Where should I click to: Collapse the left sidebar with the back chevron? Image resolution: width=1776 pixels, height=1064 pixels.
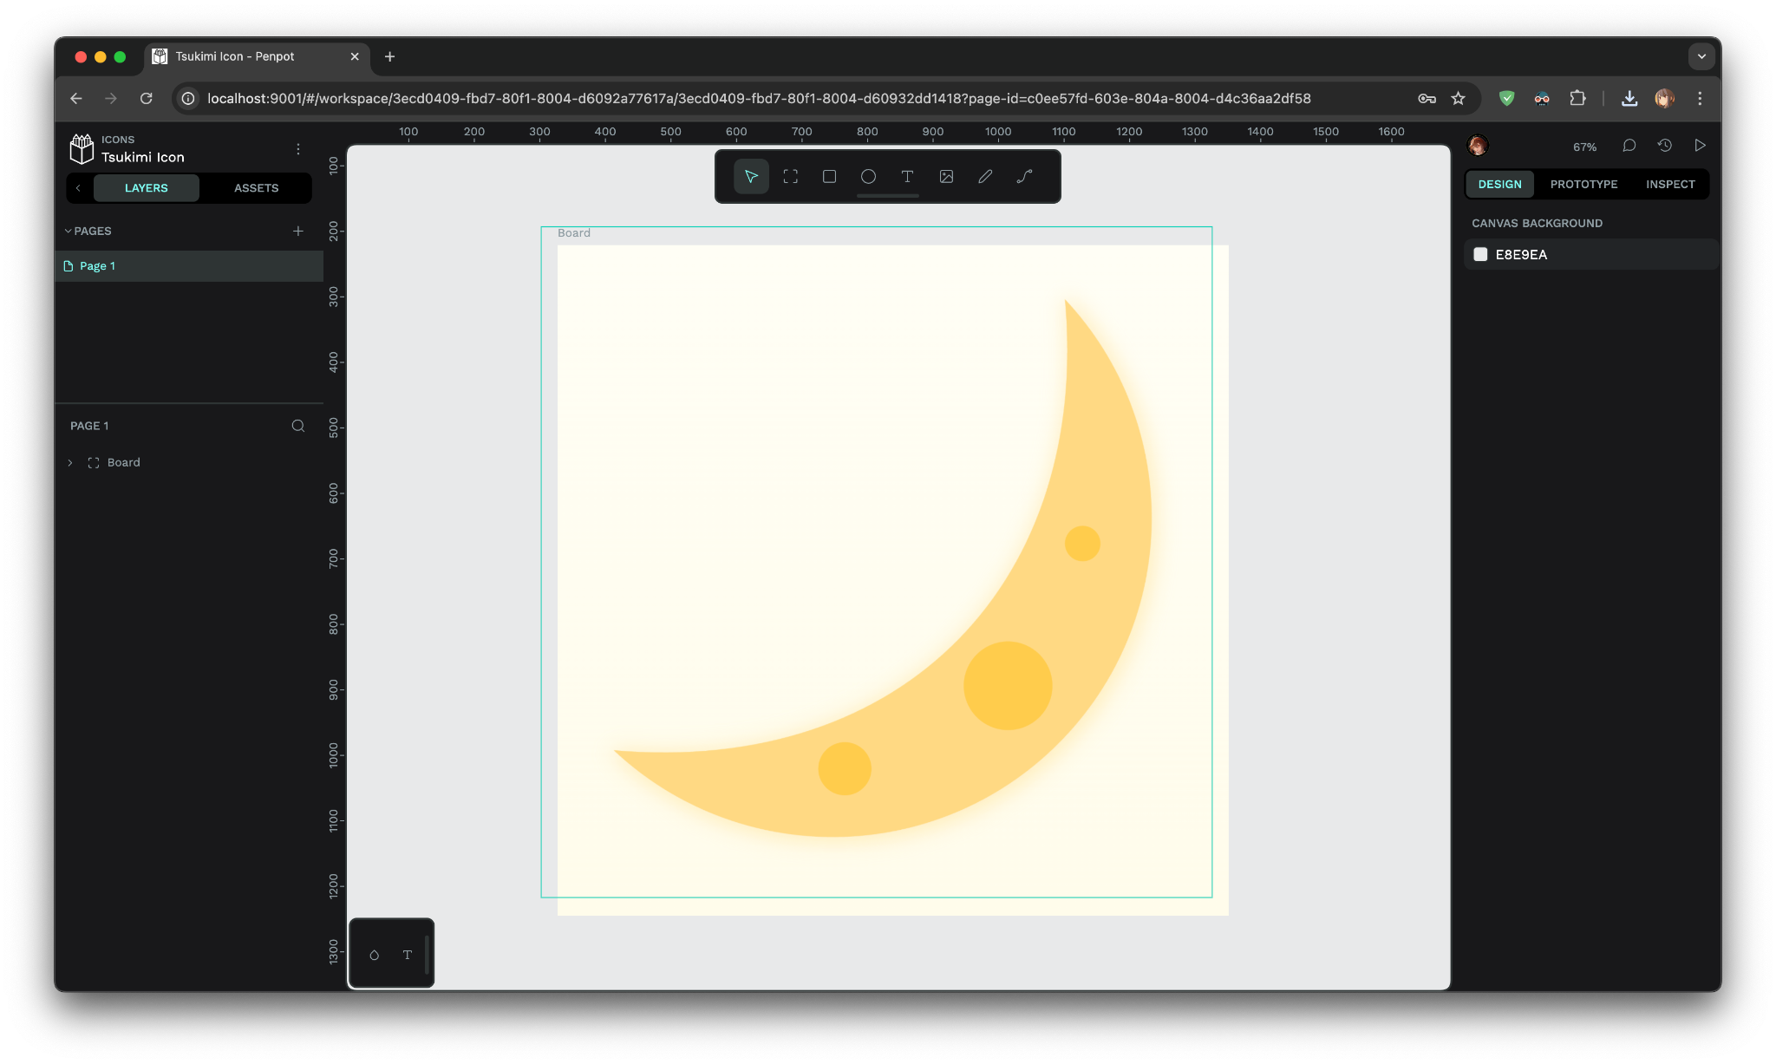pos(79,187)
